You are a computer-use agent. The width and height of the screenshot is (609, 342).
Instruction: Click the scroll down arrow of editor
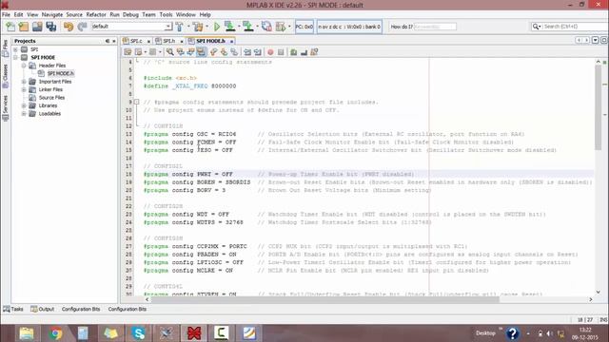(599, 292)
